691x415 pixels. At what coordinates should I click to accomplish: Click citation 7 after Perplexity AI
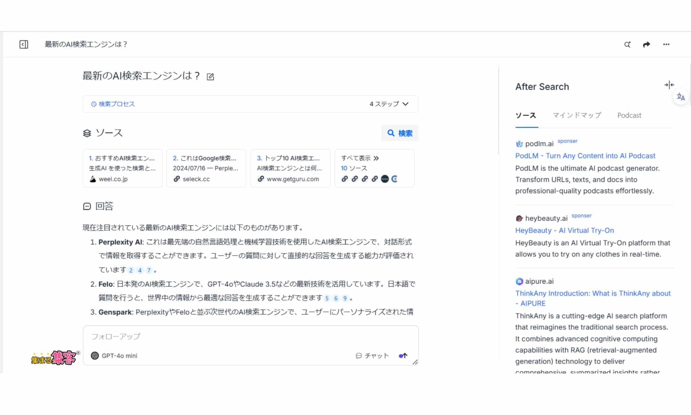click(148, 270)
